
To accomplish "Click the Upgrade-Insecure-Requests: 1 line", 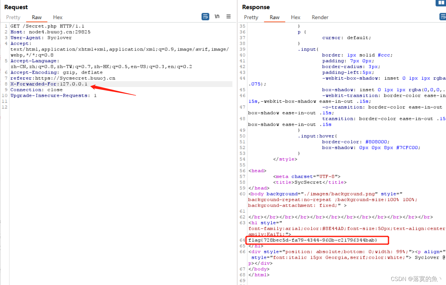I will (x=53, y=96).
